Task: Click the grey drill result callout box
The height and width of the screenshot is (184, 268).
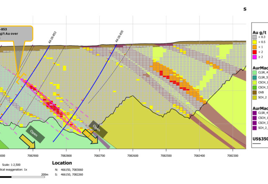Action: 16,33
